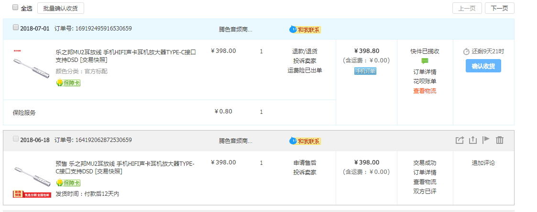
Task: Click the blue 确认收货 button
Action: [x=483, y=66]
